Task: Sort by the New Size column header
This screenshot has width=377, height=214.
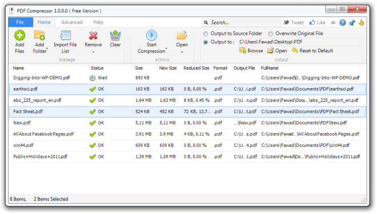Action: [169, 68]
